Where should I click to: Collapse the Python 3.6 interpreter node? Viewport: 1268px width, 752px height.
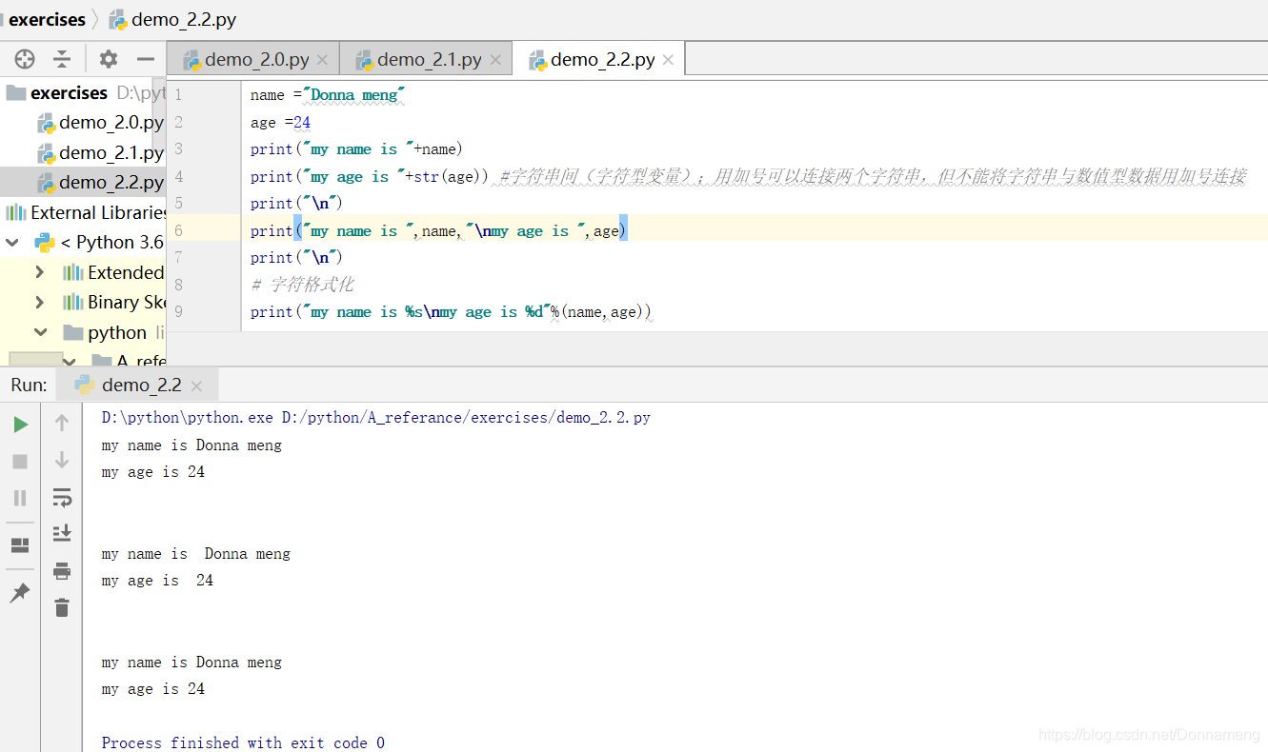(x=12, y=243)
